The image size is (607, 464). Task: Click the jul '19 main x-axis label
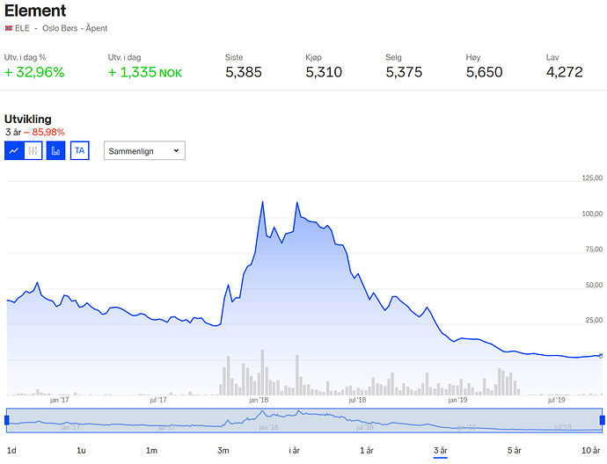tap(556, 400)
